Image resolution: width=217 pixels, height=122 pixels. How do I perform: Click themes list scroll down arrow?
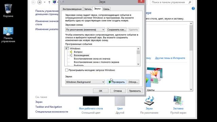click(x=191, y=89)
